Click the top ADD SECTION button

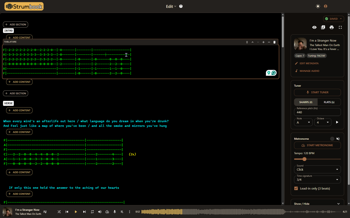coord(15,24)
